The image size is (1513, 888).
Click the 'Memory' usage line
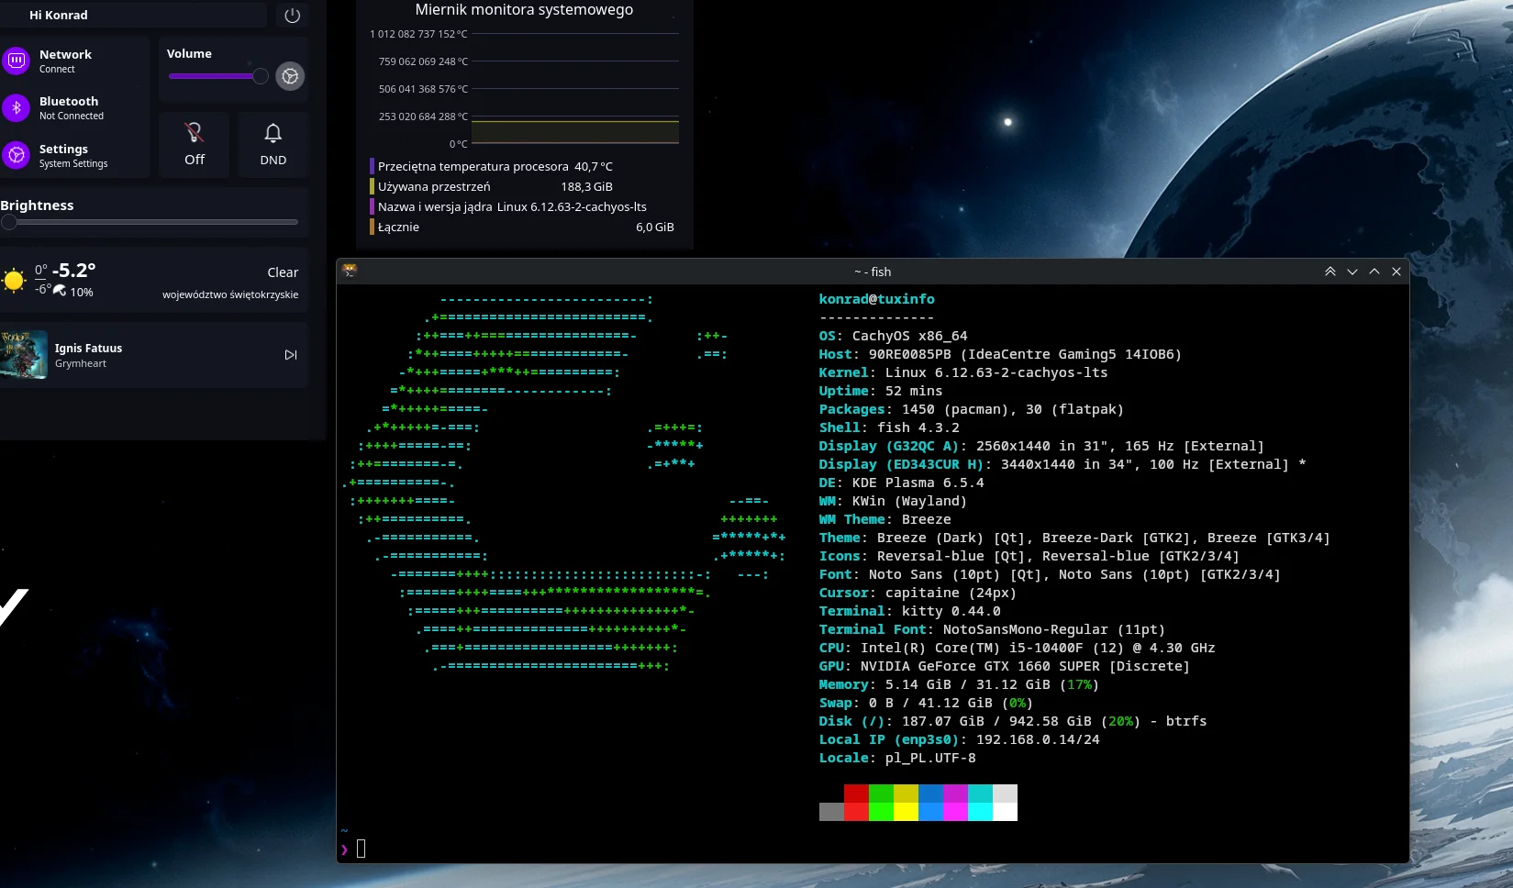(959, 684)
